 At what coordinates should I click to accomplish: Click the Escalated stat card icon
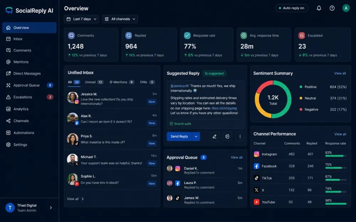(x=302, y=36)
